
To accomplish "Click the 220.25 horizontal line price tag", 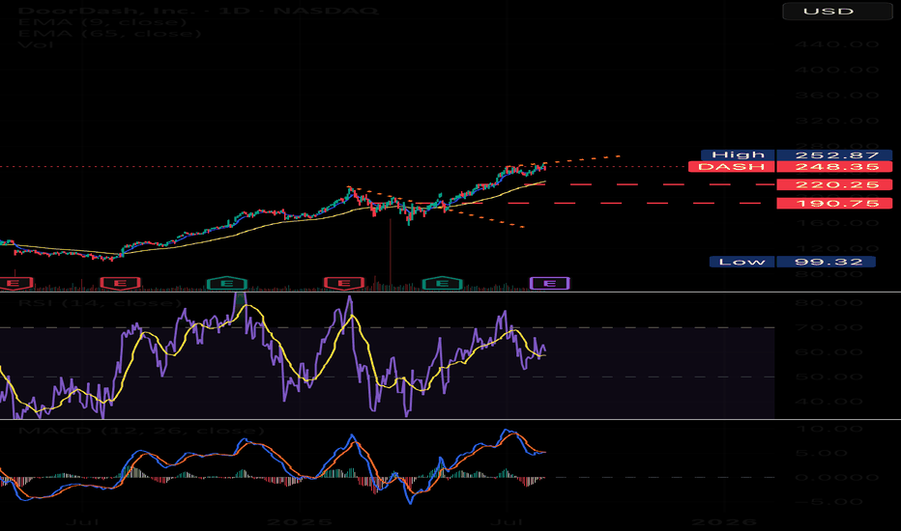I will (834, 184).
